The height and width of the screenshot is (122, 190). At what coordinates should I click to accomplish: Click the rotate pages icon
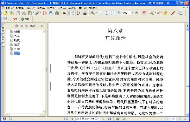(5, 19)
